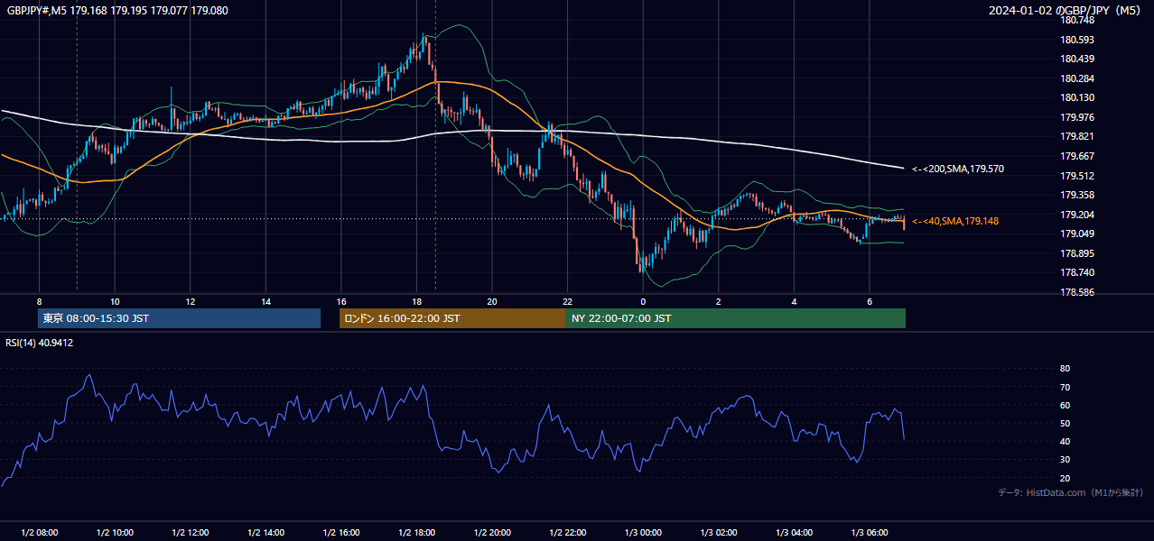
Task: Click hour label 18 under price chart
Action: click(x=416, y=301)
